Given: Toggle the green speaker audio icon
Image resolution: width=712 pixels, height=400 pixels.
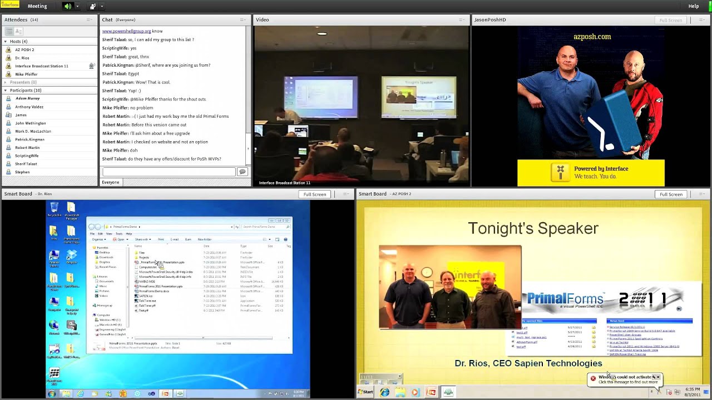Looking at the screenshot, I should click(67, 6).
